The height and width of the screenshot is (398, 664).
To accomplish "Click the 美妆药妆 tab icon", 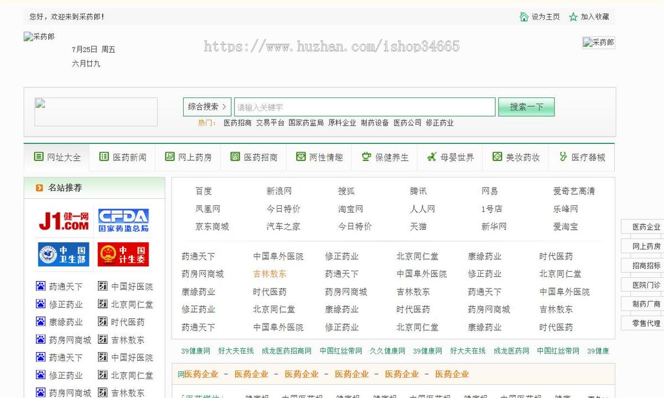I will [x=497, y=157].
